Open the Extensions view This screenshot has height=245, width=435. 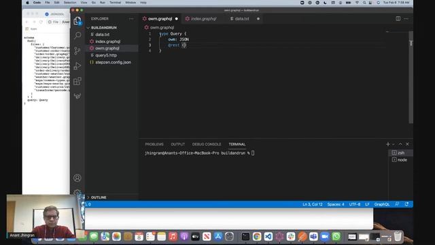coord(77,81)
